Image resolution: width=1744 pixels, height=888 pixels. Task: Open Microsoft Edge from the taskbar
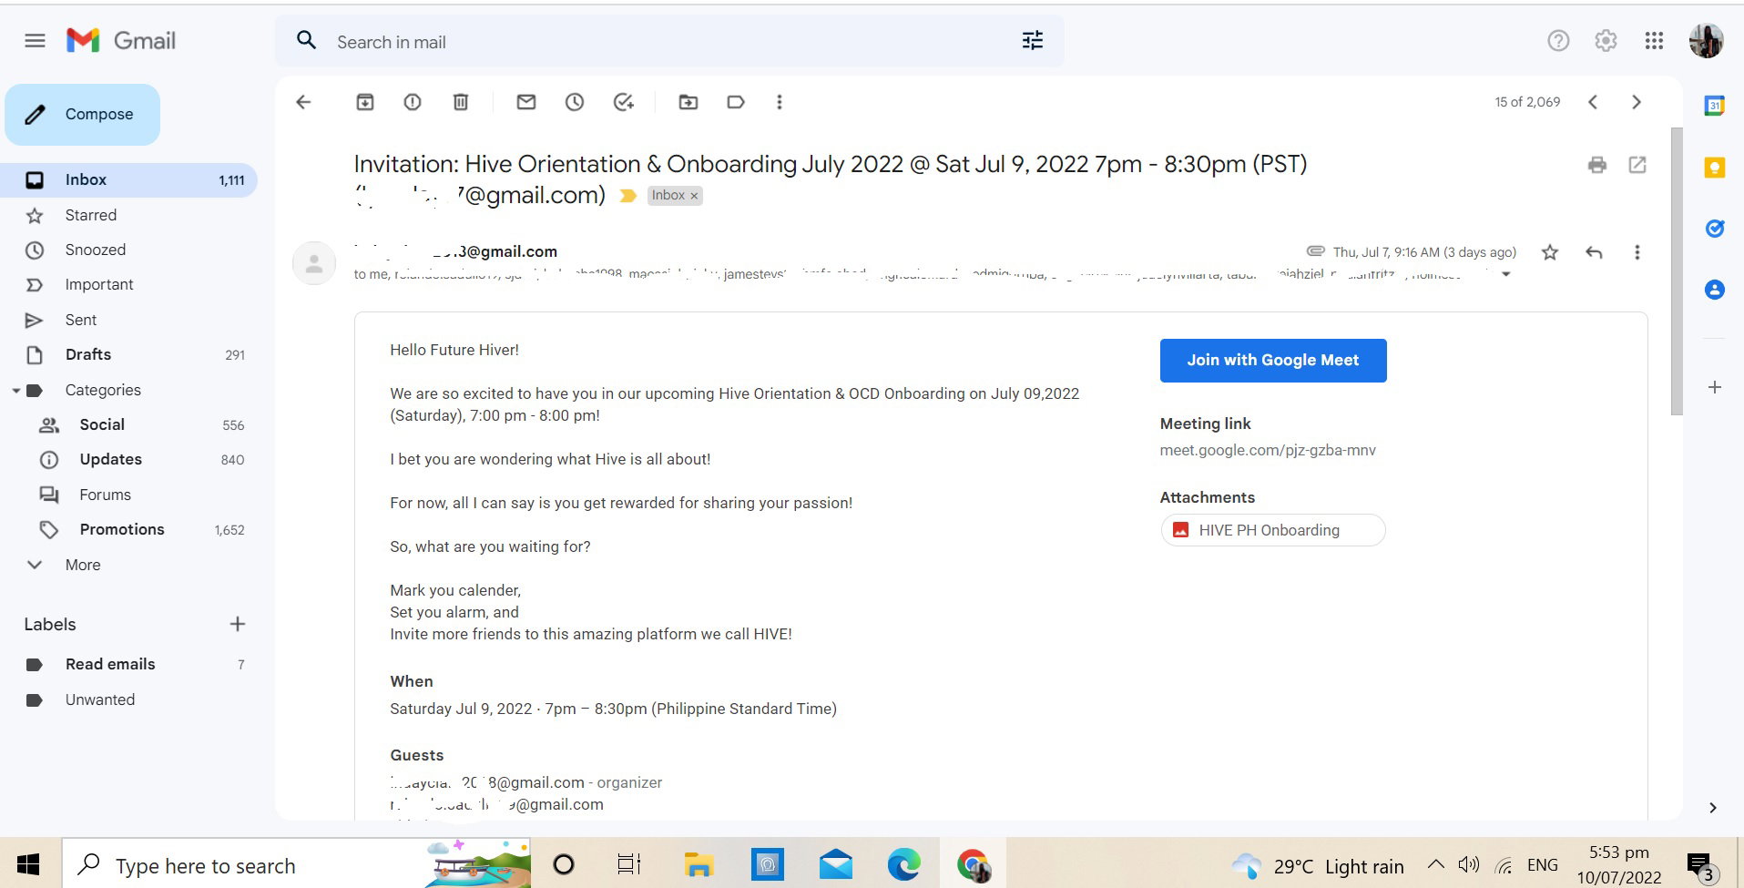(x=903, y=864)
